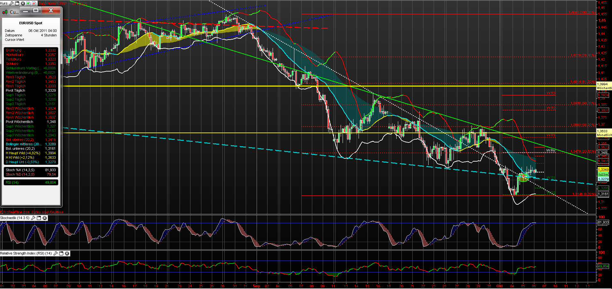Click the red down-arrow page icon in Kurs toolbar
Screen dimensions: 612x289
click(x=34, y=3)
